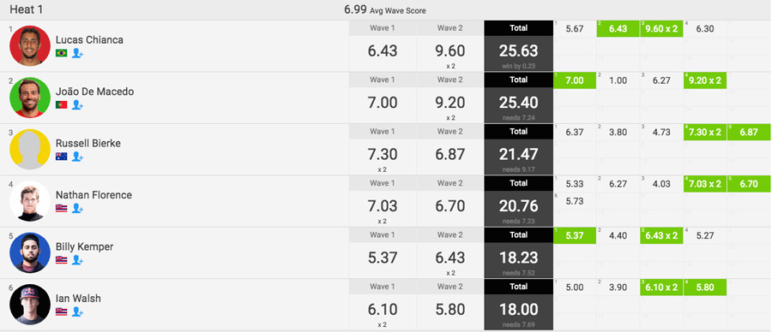Click Portugal flag under João De Macedo

(62, 104)
